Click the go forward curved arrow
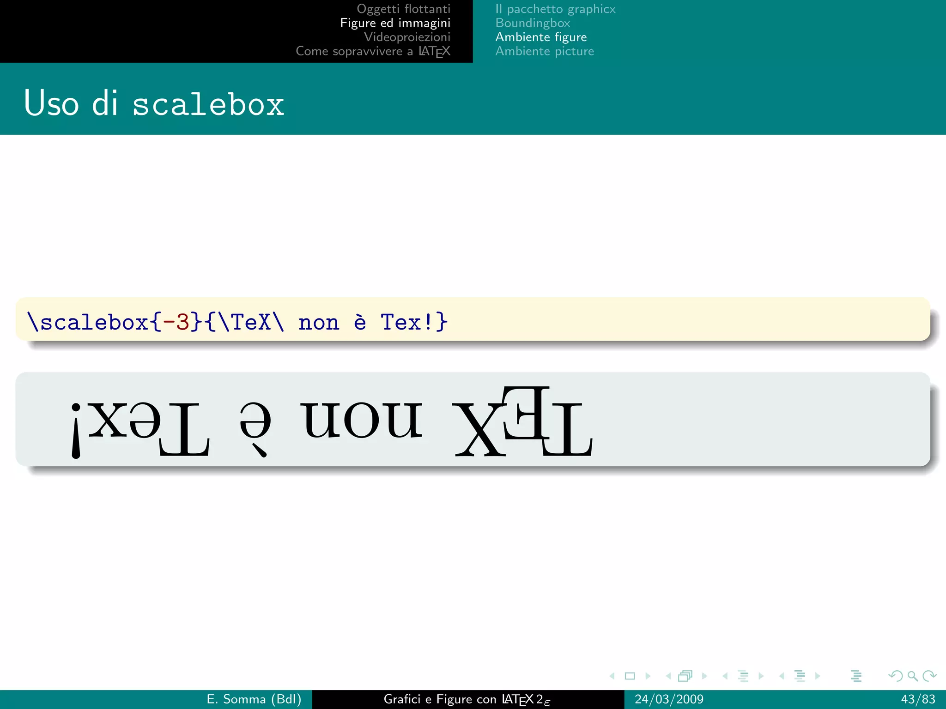This screenshot has width=946, height=709. [x=929, y=676]
